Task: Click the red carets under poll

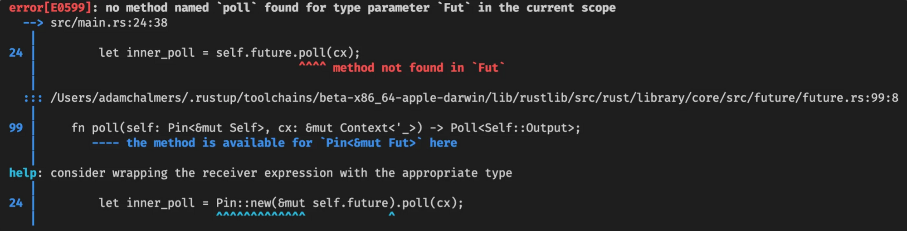Action: (312, 64)
